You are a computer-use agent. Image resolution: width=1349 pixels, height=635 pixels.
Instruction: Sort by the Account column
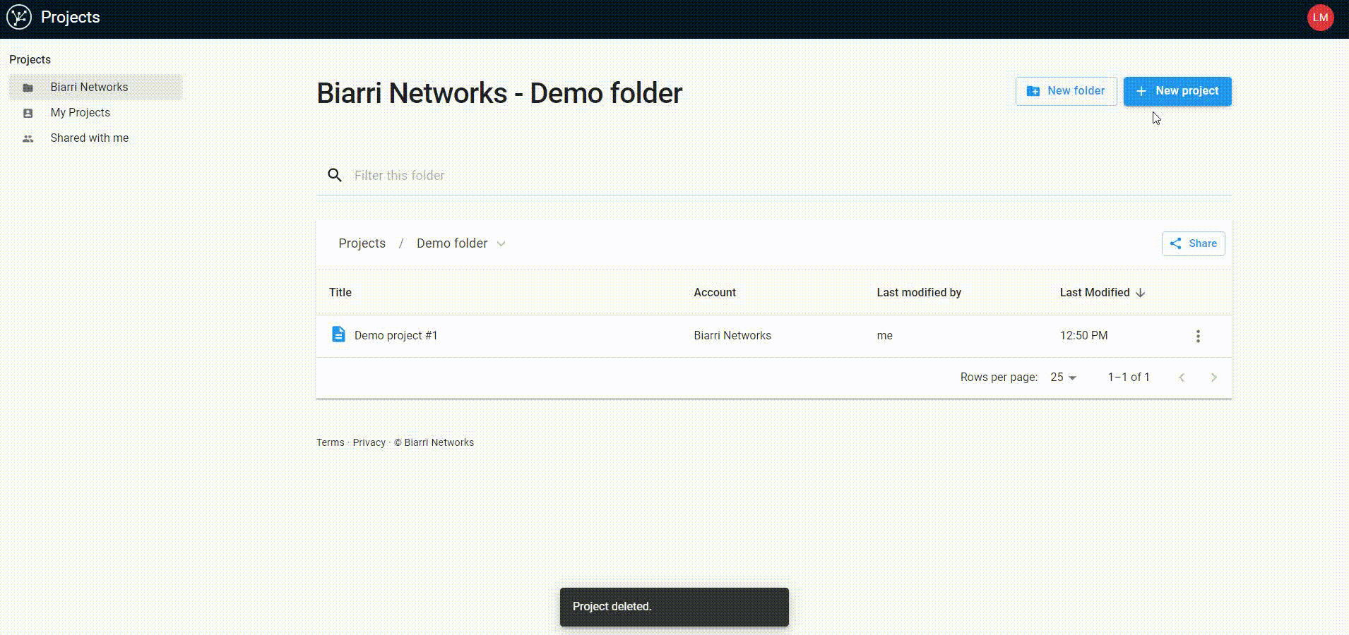tap(714, 292)
